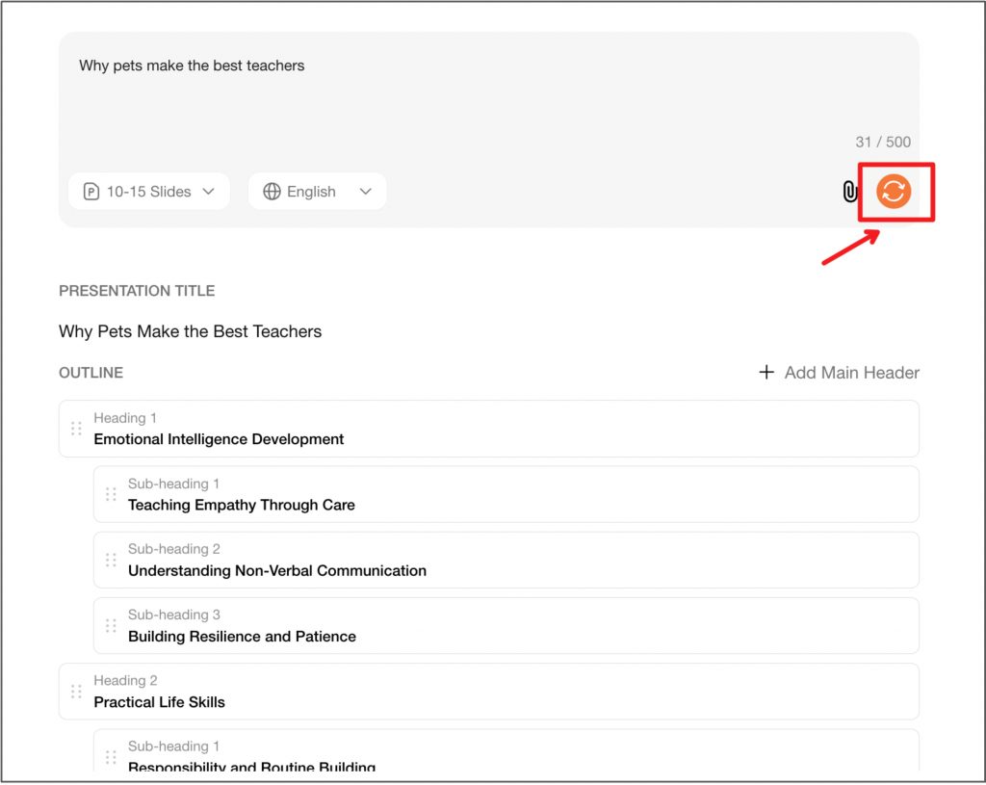Click Add Main Header
The height and width of the screenshot is (785, 986).
(839, 373)
